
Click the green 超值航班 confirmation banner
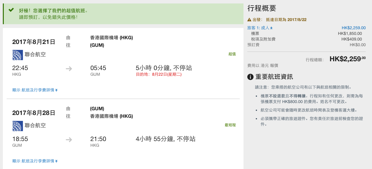[123, 14]
